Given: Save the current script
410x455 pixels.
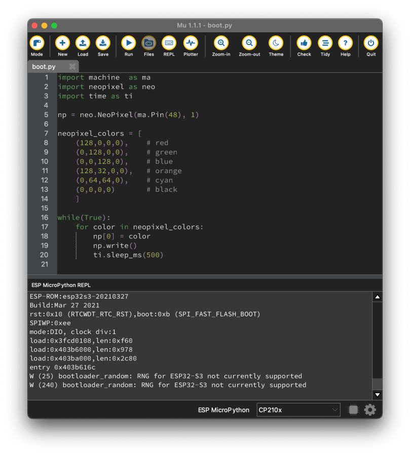Looking at the screenshot, I should (103, 46).
